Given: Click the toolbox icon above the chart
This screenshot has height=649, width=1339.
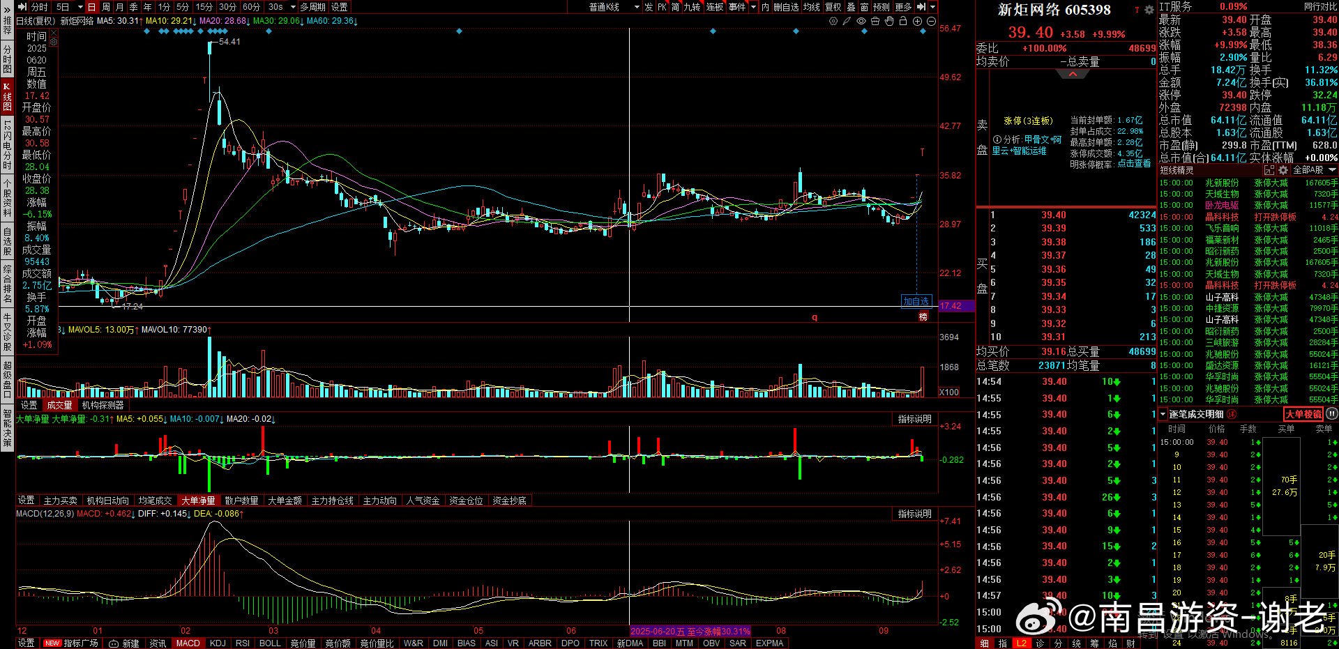Looking at the screenshot, I should (x=875, y=22).
